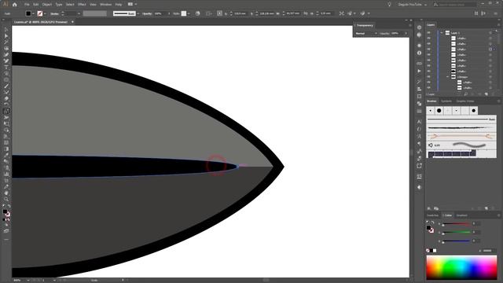Click the Discover lightbulb icon

[390, 5]
